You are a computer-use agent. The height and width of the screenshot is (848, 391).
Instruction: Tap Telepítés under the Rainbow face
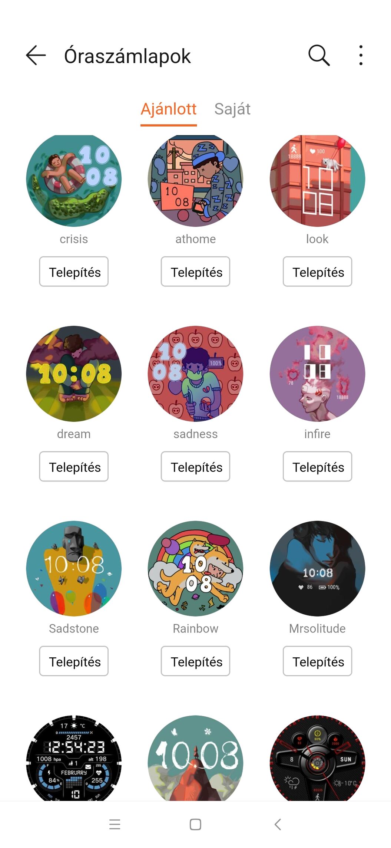(x=195, y=661)
